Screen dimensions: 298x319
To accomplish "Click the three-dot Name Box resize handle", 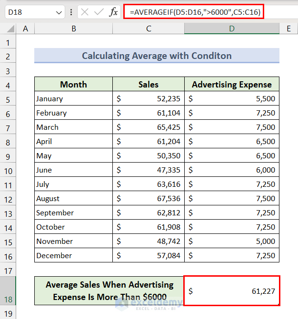I will (x=71, y=12).
